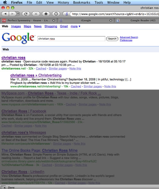Click the Search button
The width and height of the screenshot is (159, 189).
tap(112, 39)
